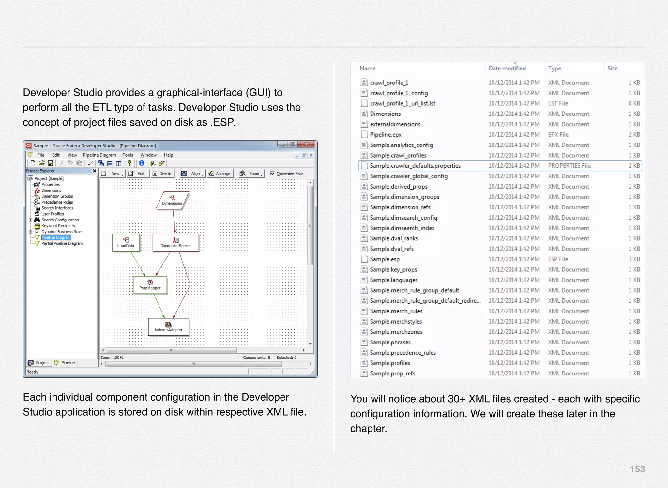The width and height of the screenshot is (668, 488).
Task: Open the New dropdown in diagram toolbar
Action: (113, 174)
